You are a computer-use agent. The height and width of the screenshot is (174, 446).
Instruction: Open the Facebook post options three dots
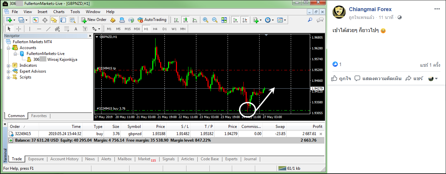437,9
